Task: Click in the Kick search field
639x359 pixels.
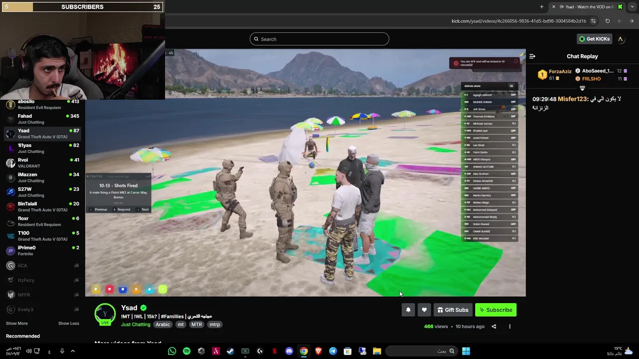Action: tap(319, 39)
